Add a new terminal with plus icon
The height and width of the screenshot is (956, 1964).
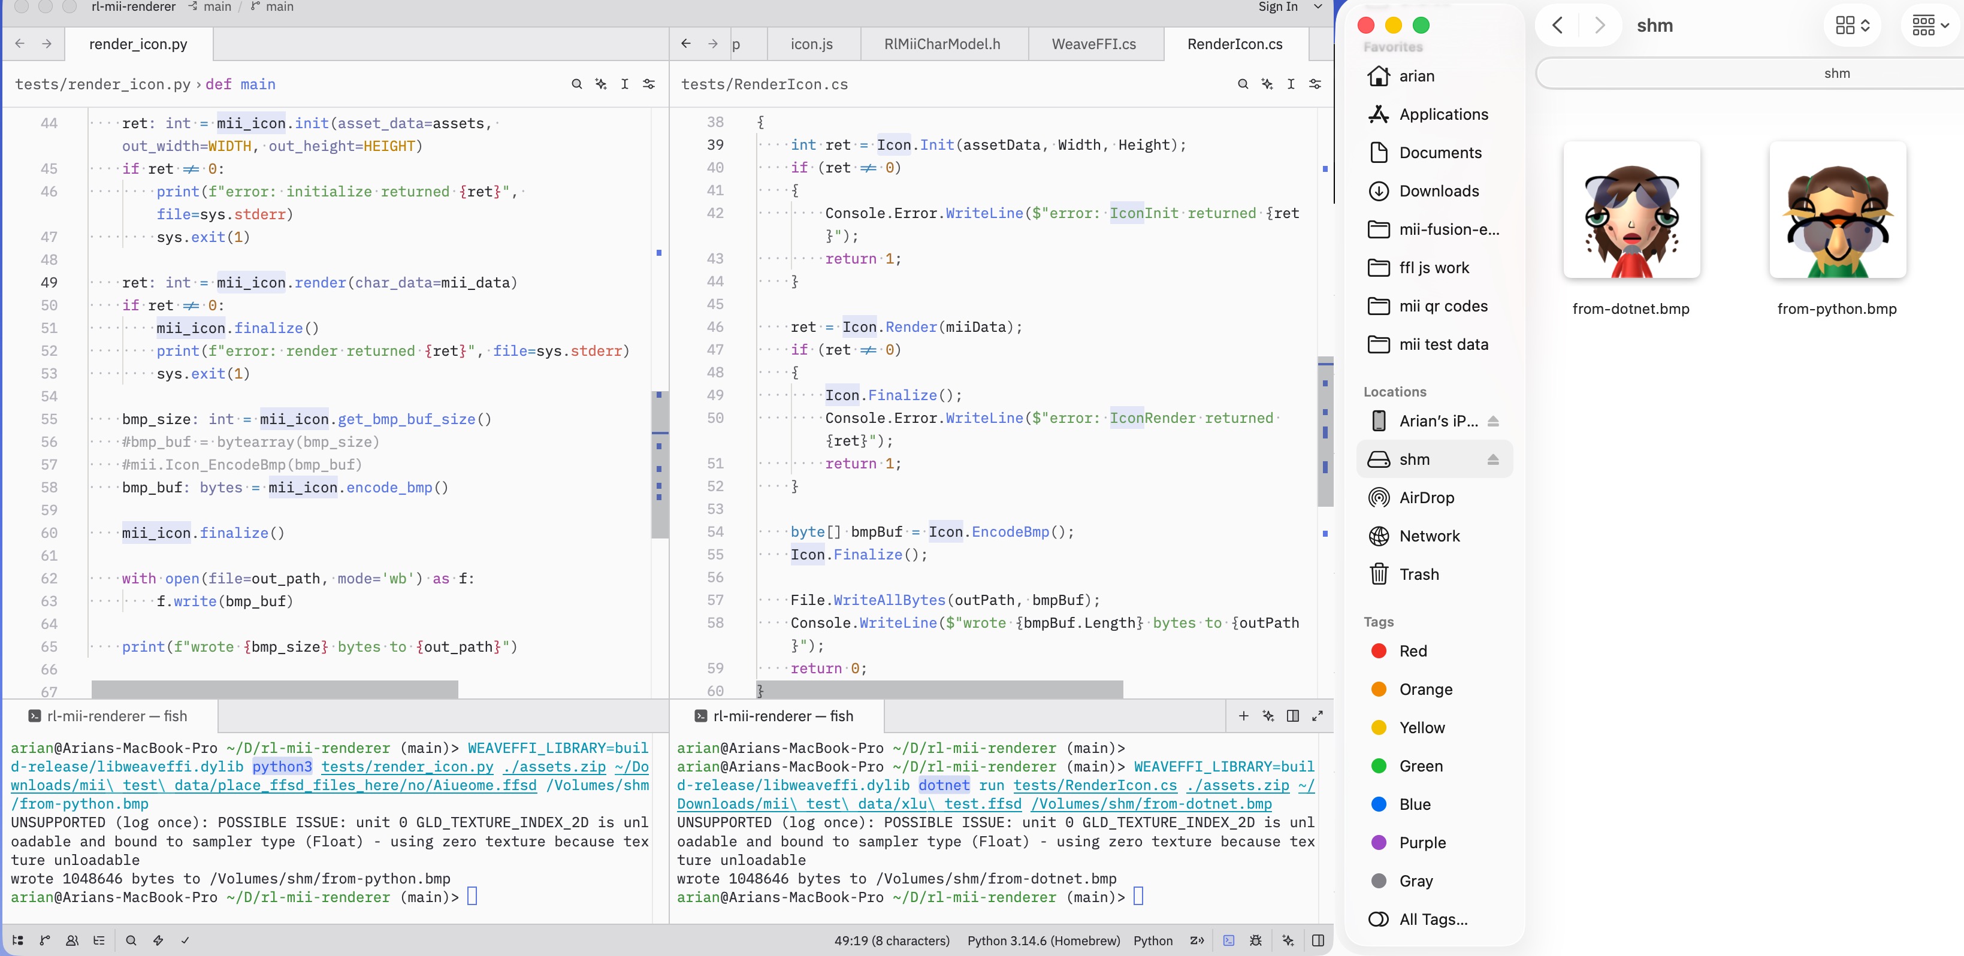1243,715
